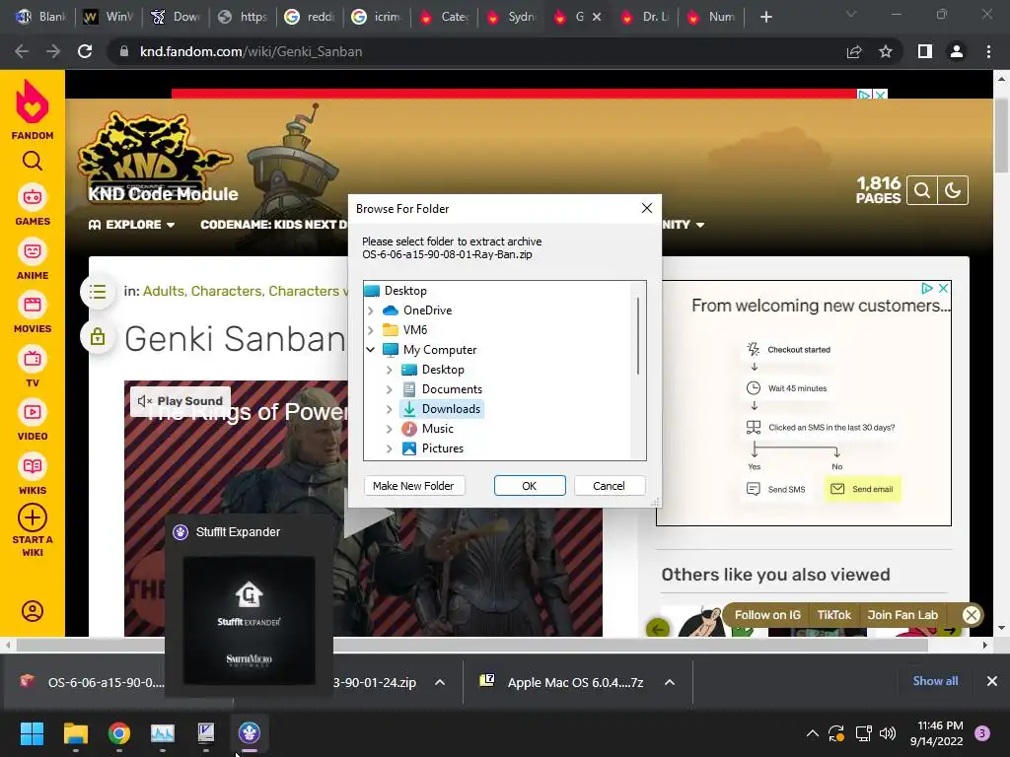This screenshot has height=757, width=1010.
Task: Click the Fandom flame logo icon
Action: [33, 102]
